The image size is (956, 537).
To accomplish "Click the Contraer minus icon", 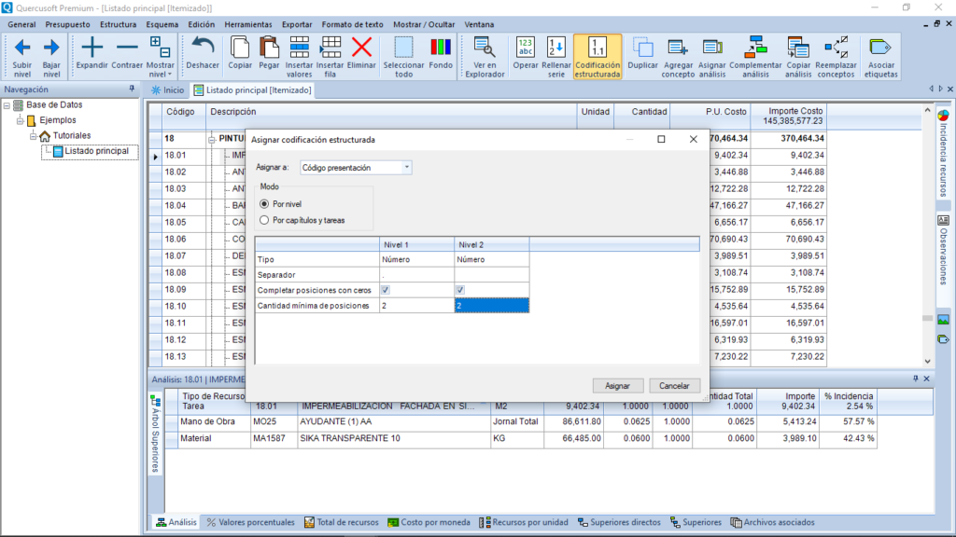I will [x=127, y=48].
